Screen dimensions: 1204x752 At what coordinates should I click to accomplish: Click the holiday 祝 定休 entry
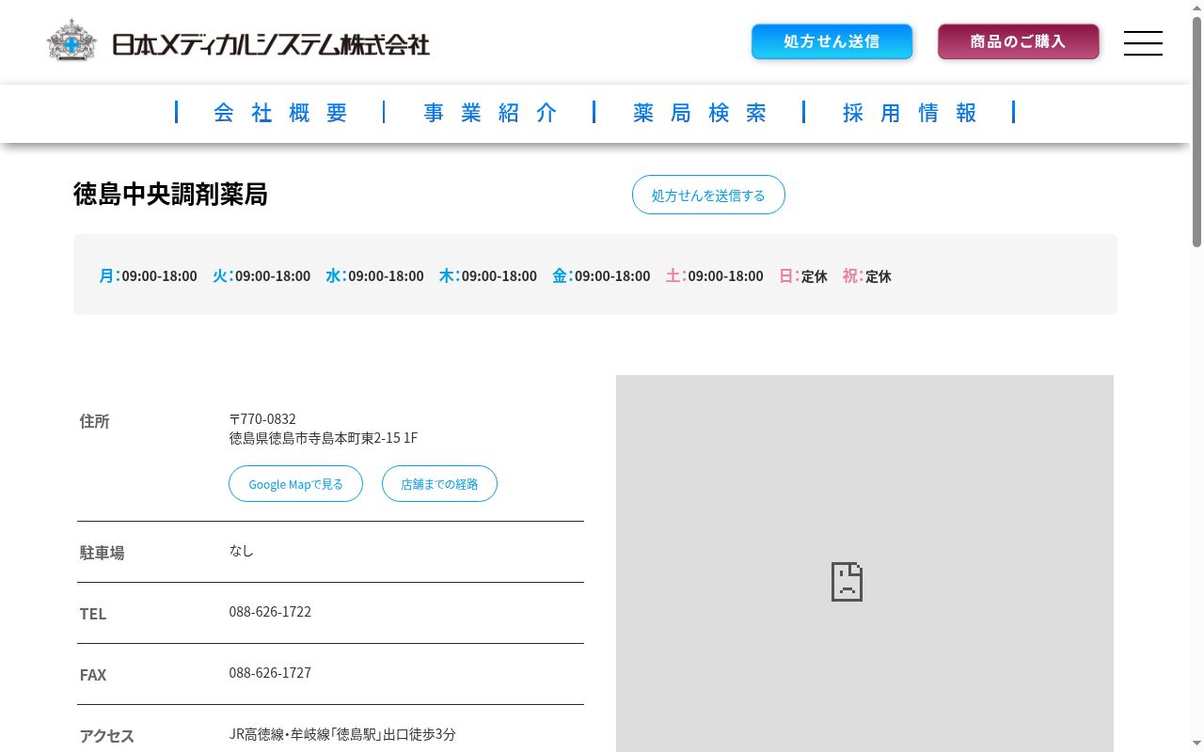[867, 275]
